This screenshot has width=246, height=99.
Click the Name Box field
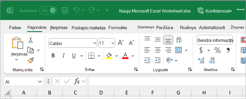click(24, 81)
